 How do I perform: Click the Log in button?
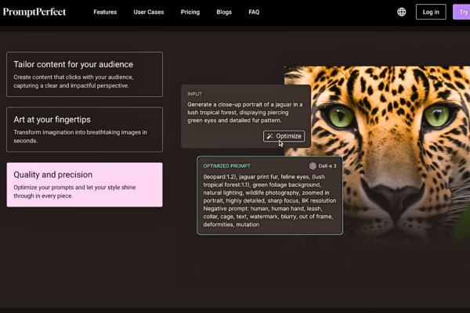pyautogui.click(x=431, y=12)
